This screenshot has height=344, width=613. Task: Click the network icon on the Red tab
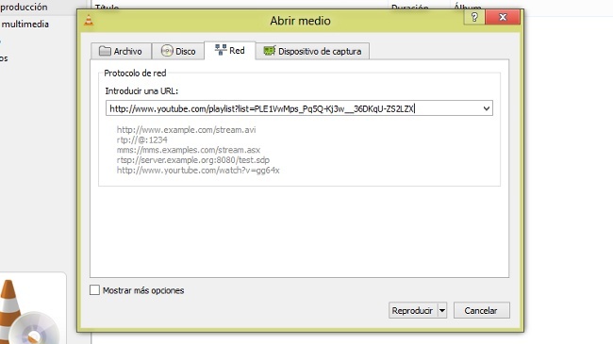coord(221,50)
